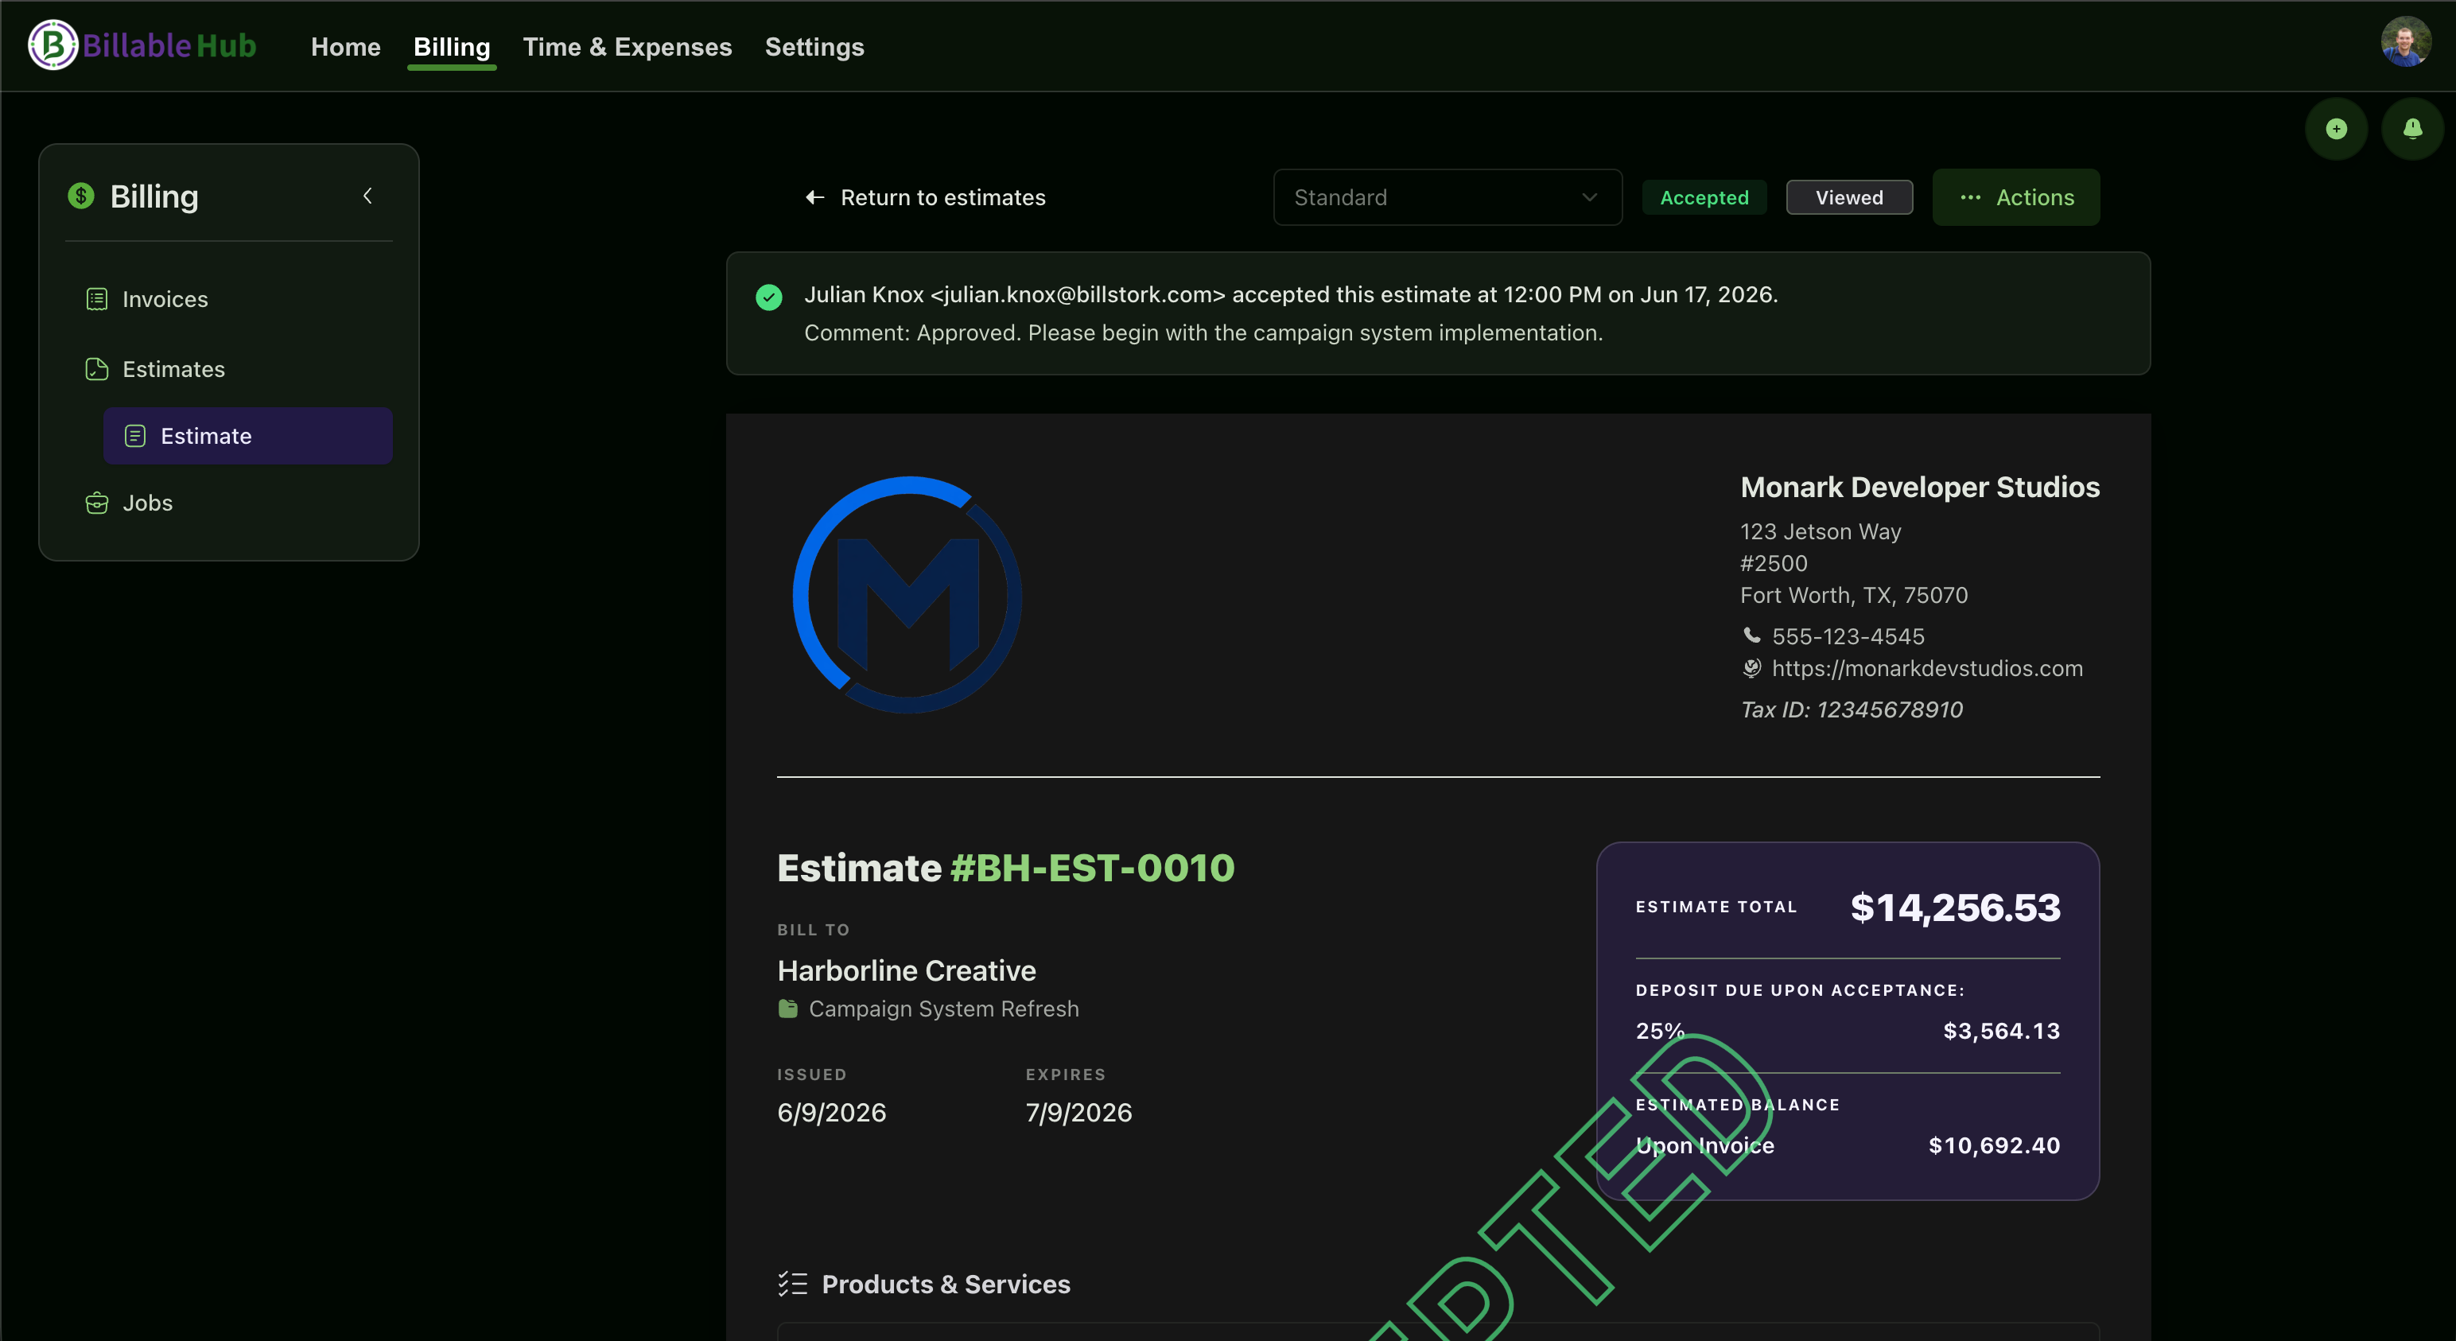Click the acceptance comment text
This screenshot has height=1341, width=2456.
1203,333
